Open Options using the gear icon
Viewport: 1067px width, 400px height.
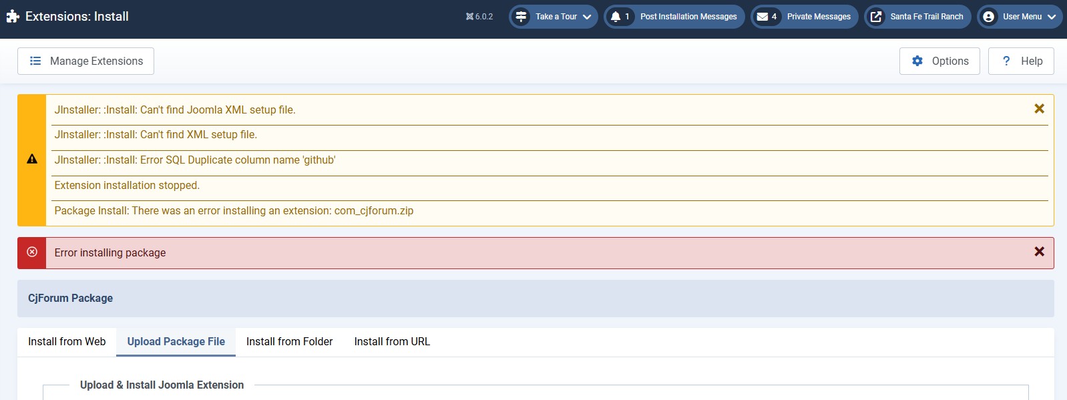(917, 61)
